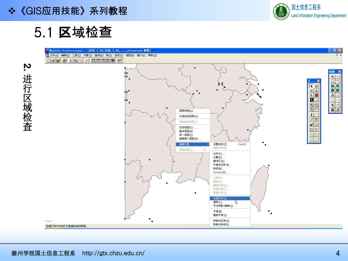Click the Statistics sigma icon
This screenshot has width=348, height=261.
click(316, 129)
